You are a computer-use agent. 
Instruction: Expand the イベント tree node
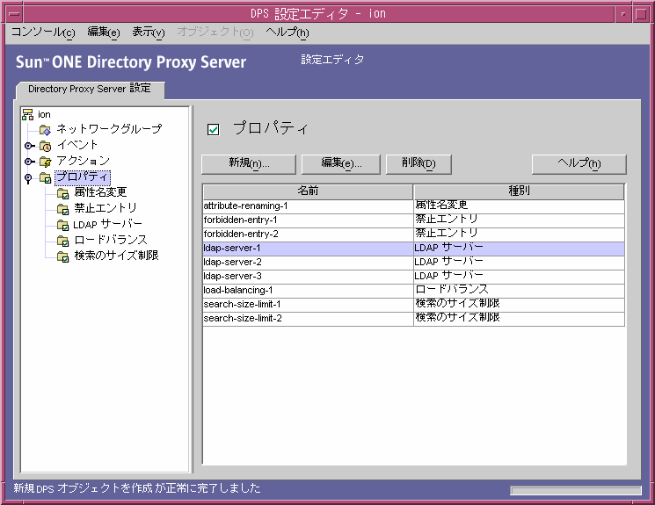pyautogui.click(x=29, y=146)
